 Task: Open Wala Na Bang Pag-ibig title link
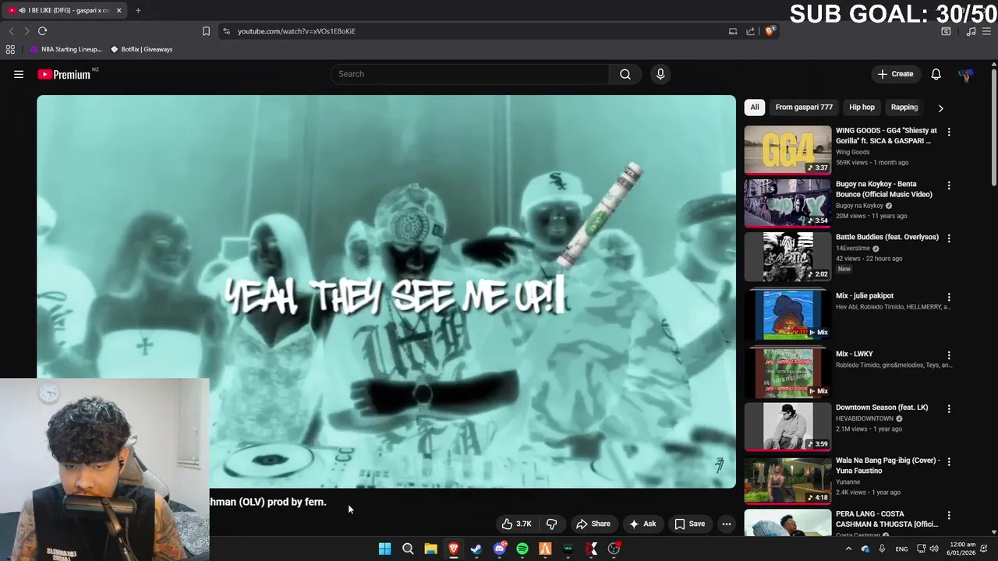pyautogui.click(x=887, y=465)
